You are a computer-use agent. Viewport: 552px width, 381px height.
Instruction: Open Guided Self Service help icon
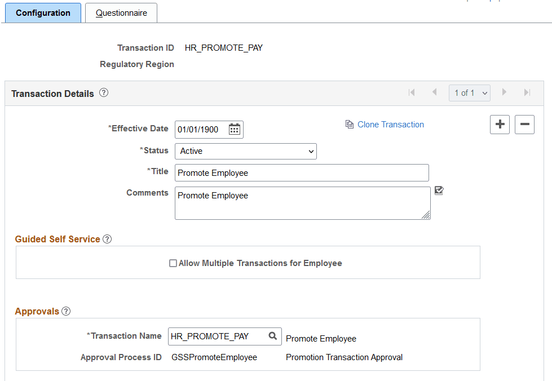(107, 239)
